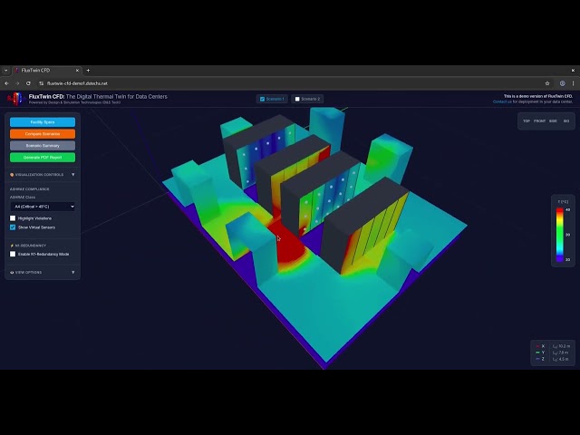Image resolution: width=580 pixels, height=435 pixels.
Task: Click the Compare Scenarios button
Action: click(x=43, y=134)
